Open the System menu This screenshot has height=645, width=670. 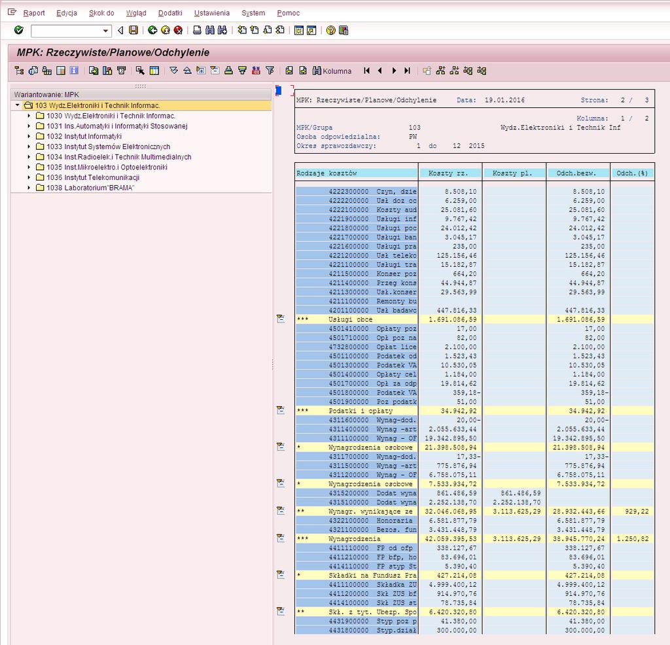point(253,13)
